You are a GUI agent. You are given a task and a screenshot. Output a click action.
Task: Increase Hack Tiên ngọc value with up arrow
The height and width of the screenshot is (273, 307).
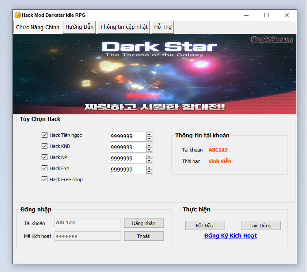click(x=149, y=134)
